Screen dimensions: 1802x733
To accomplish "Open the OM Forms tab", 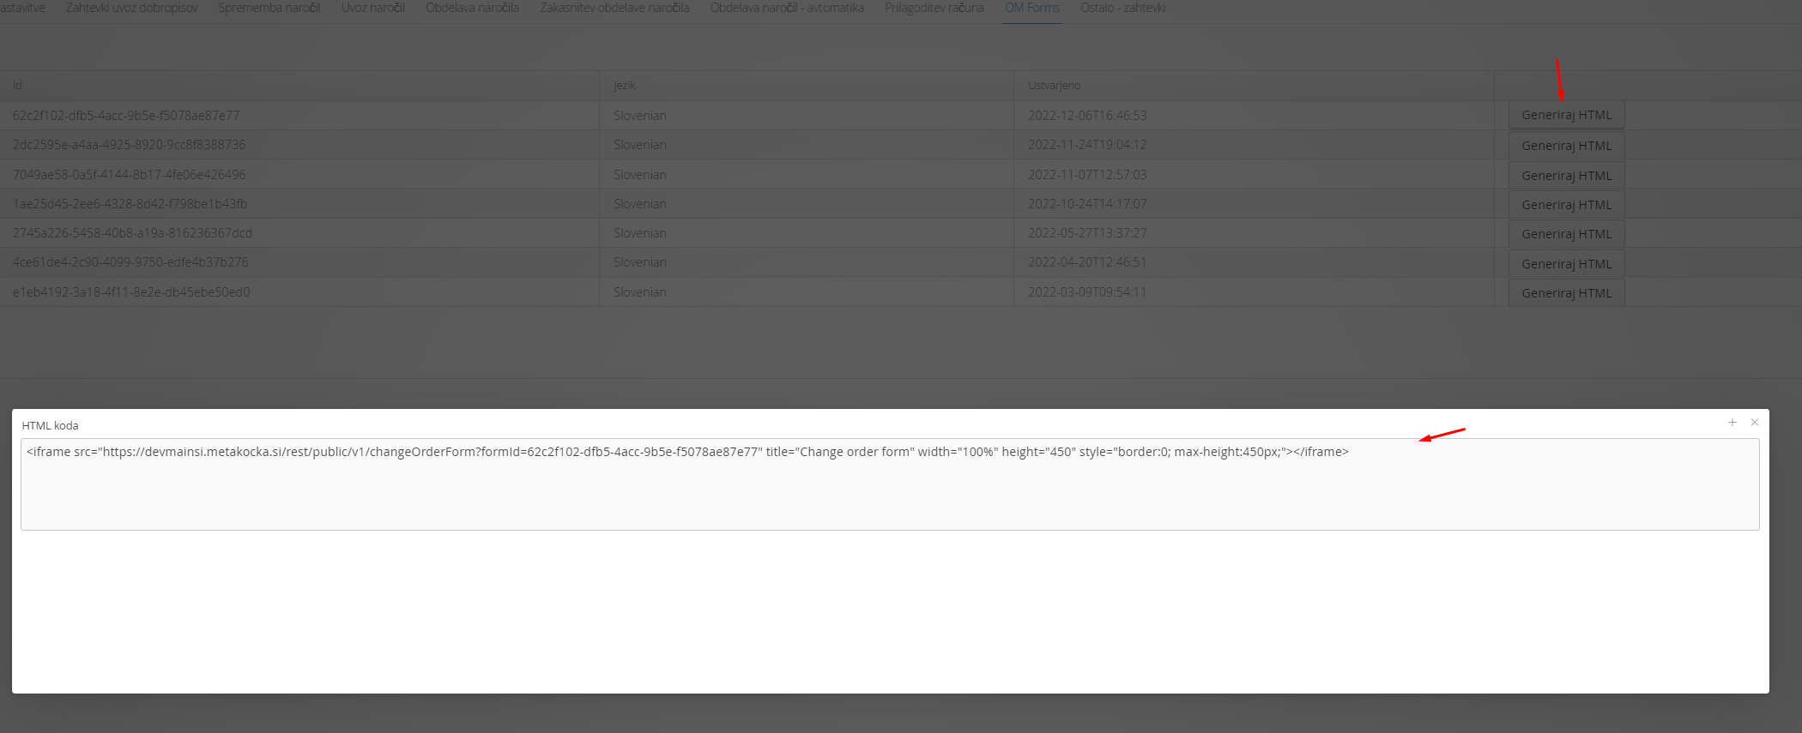I will [x=1032, y=8].
